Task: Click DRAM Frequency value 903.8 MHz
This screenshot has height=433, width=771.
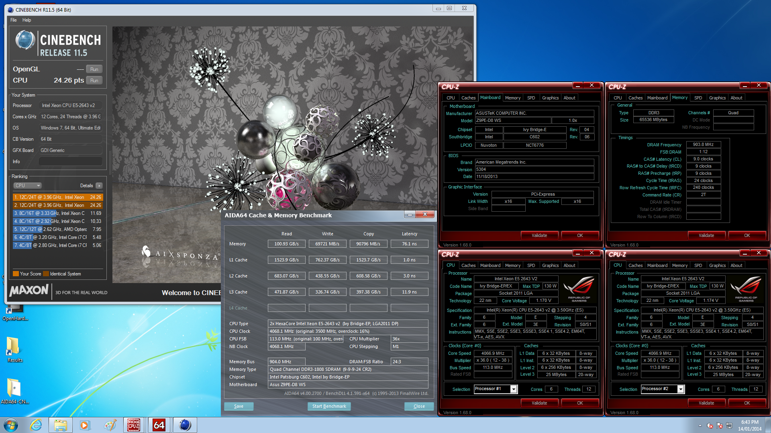Action: (x=703, y=145)
